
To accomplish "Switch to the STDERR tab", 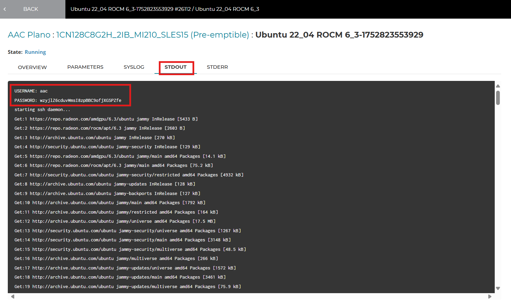I will point(217,67).
